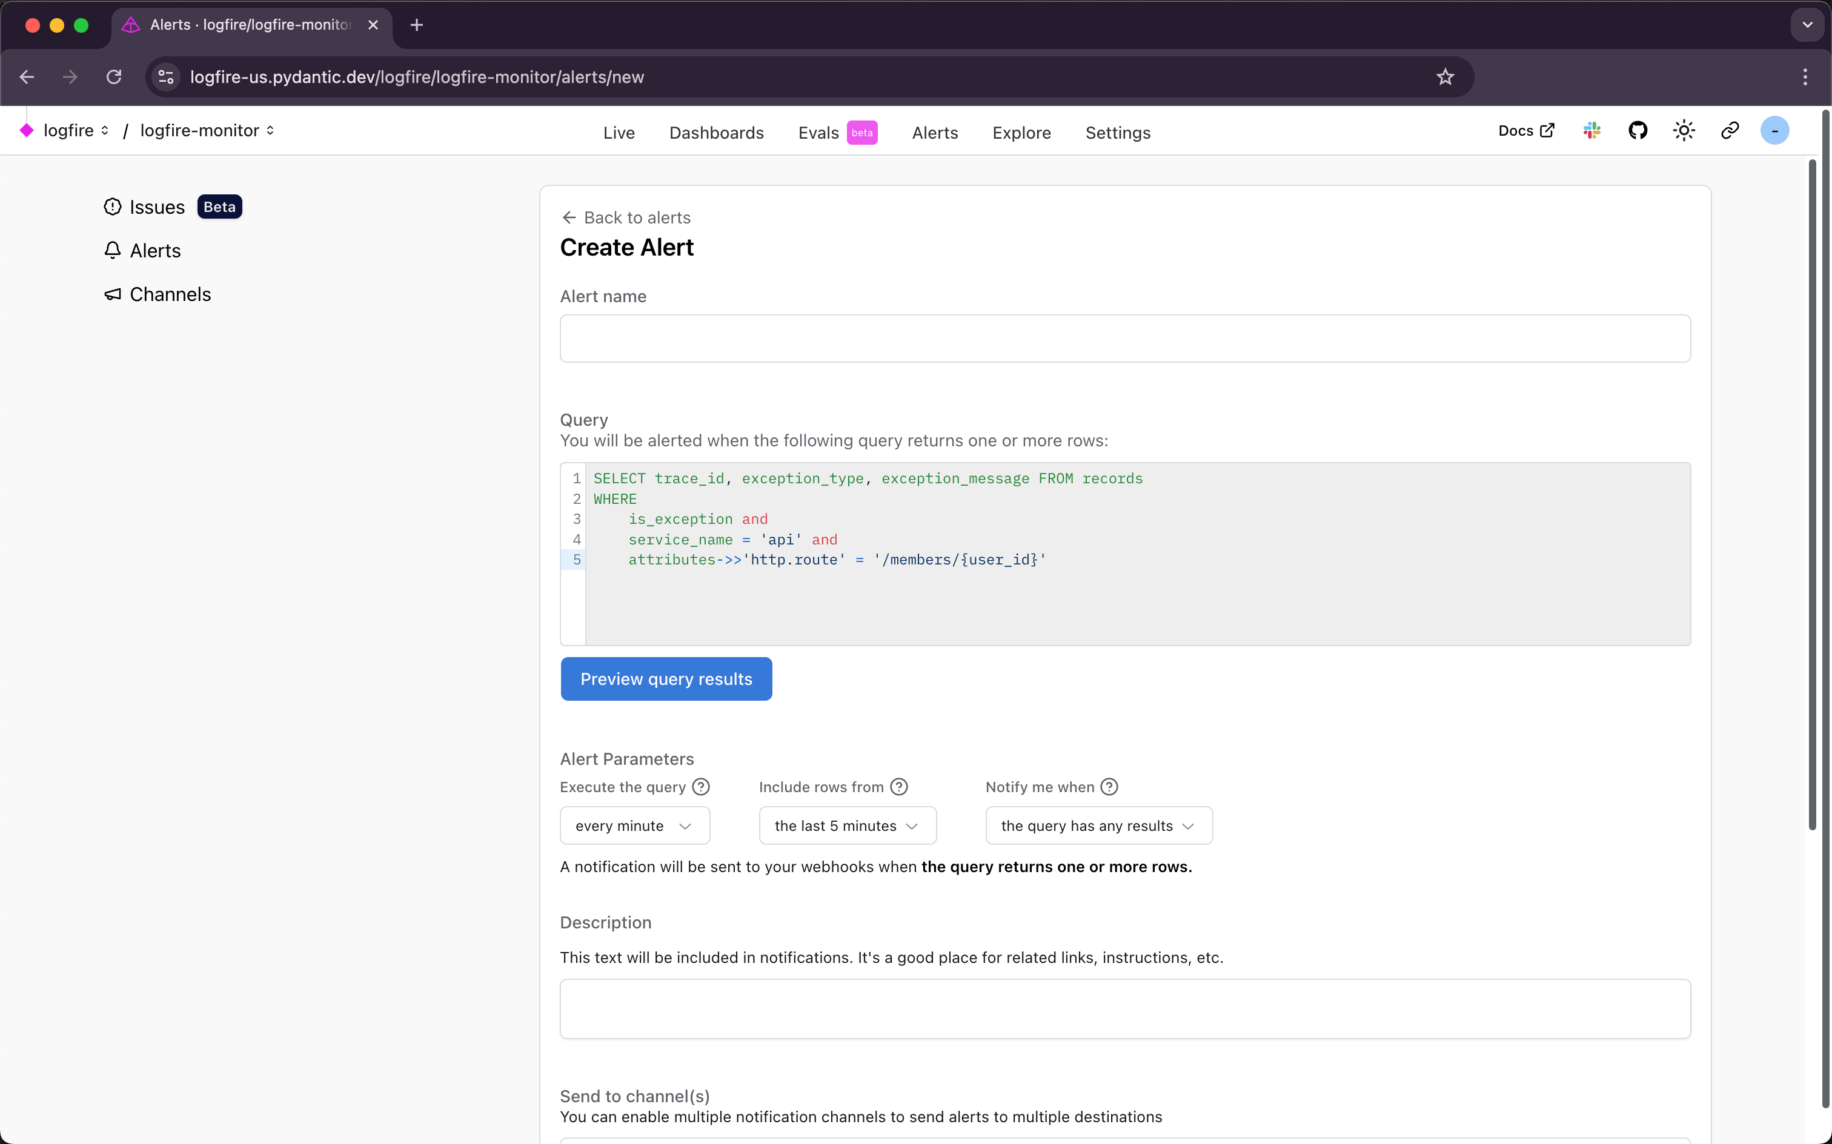
Task: Reload the page in the browser
Action: [x=114, y=76]
